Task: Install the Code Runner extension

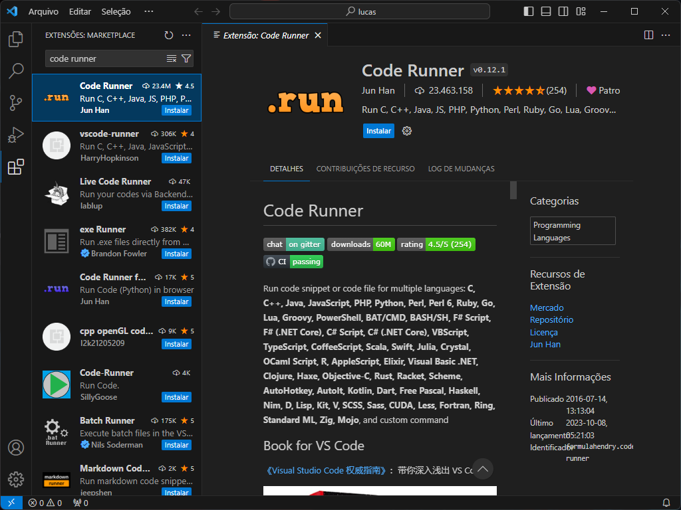Action: click(x=378, y=131)
